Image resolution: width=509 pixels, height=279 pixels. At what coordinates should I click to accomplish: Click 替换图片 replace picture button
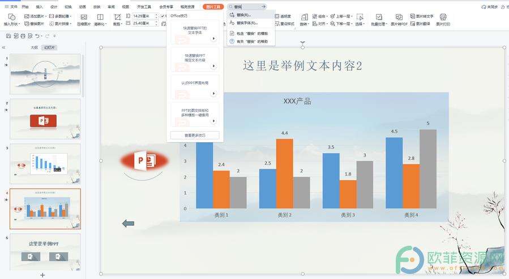coord(34,24)
